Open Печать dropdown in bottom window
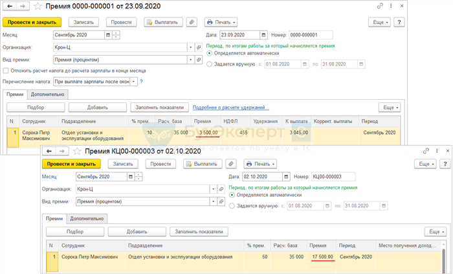This screenshot has height=274, width=453. point(261,164)
